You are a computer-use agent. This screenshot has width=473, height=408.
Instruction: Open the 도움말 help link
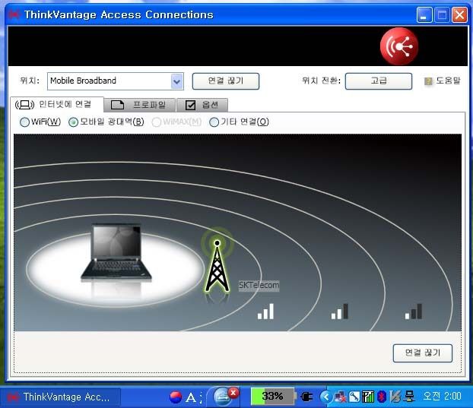[448, 81]
